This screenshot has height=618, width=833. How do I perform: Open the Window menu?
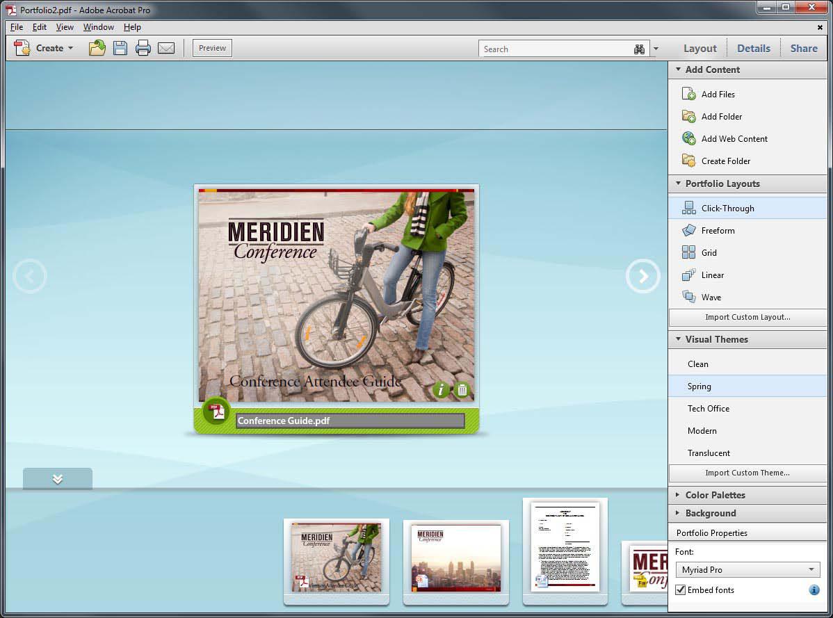[x=98, y=27]
